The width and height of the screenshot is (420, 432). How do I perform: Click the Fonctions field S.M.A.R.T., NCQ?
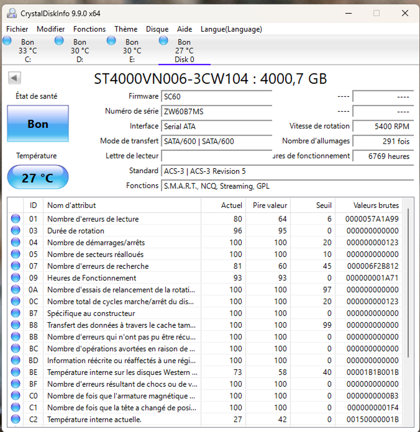288,186
